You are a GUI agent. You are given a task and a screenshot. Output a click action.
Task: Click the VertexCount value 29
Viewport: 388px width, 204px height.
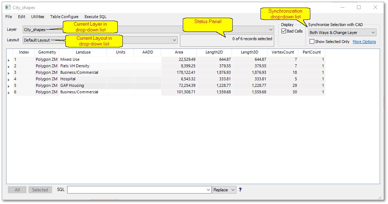[x=294, y=85]
